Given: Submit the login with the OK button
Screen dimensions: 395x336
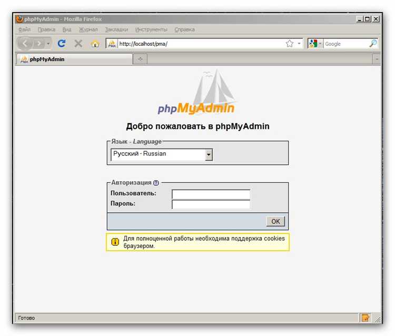Looking at the screenshot, I should pyautogui.click(x=275, y=221).
